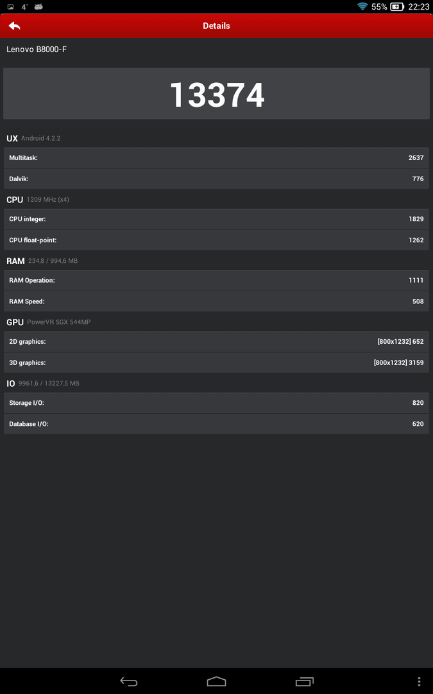Select the Database I/O row
This screenshot has height=694, width=433.
pyautogui.click(x=217, y=424)
